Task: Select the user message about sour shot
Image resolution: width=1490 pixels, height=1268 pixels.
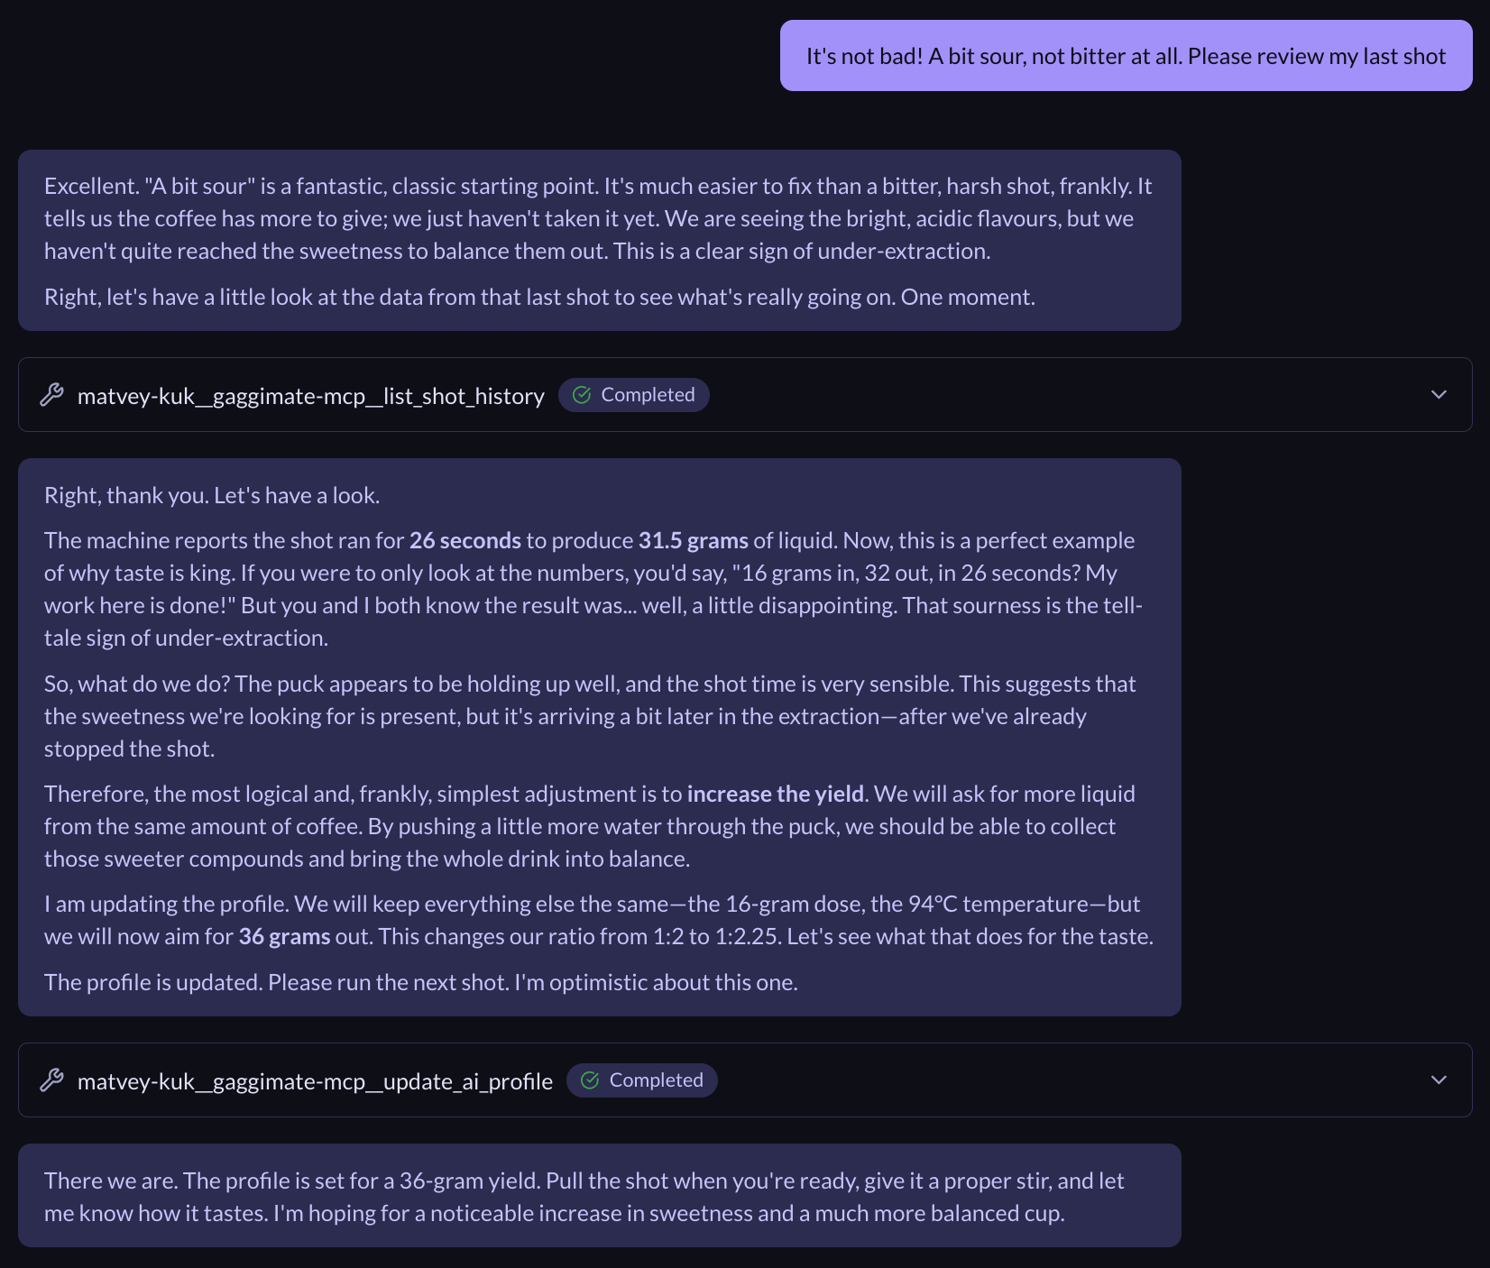Action: coord(1125,56)
